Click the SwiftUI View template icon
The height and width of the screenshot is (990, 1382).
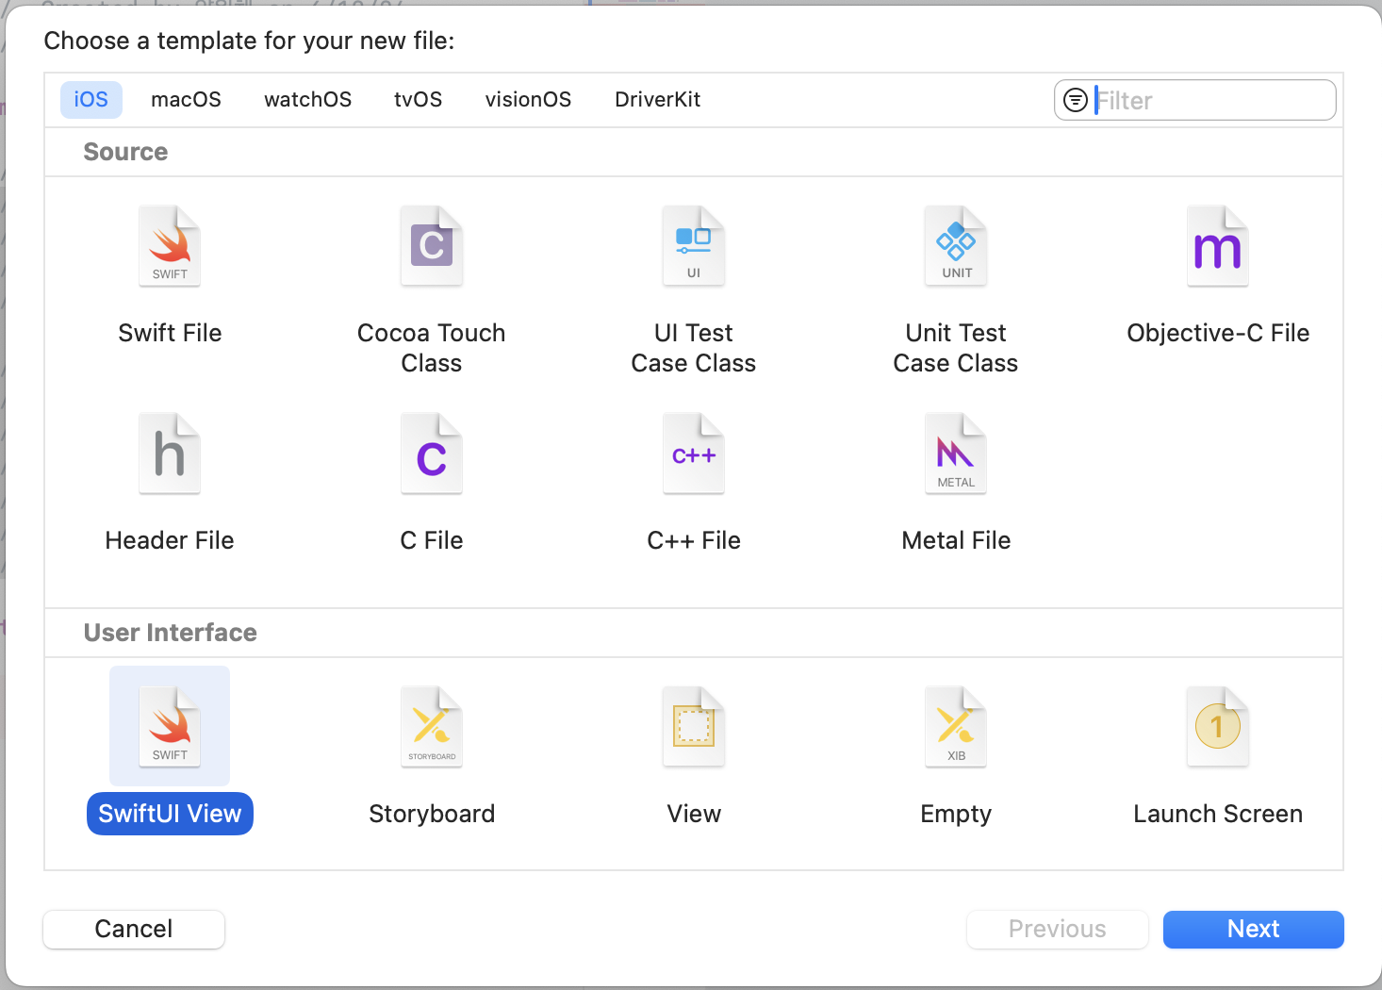click(x=170, y=727)
